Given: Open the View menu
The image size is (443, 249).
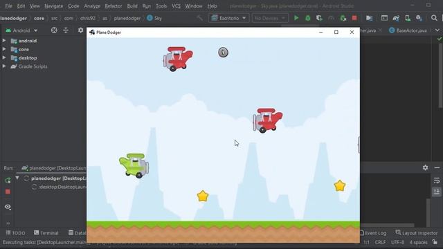Looking at the screenshot, I should click(x=35, y=6).
